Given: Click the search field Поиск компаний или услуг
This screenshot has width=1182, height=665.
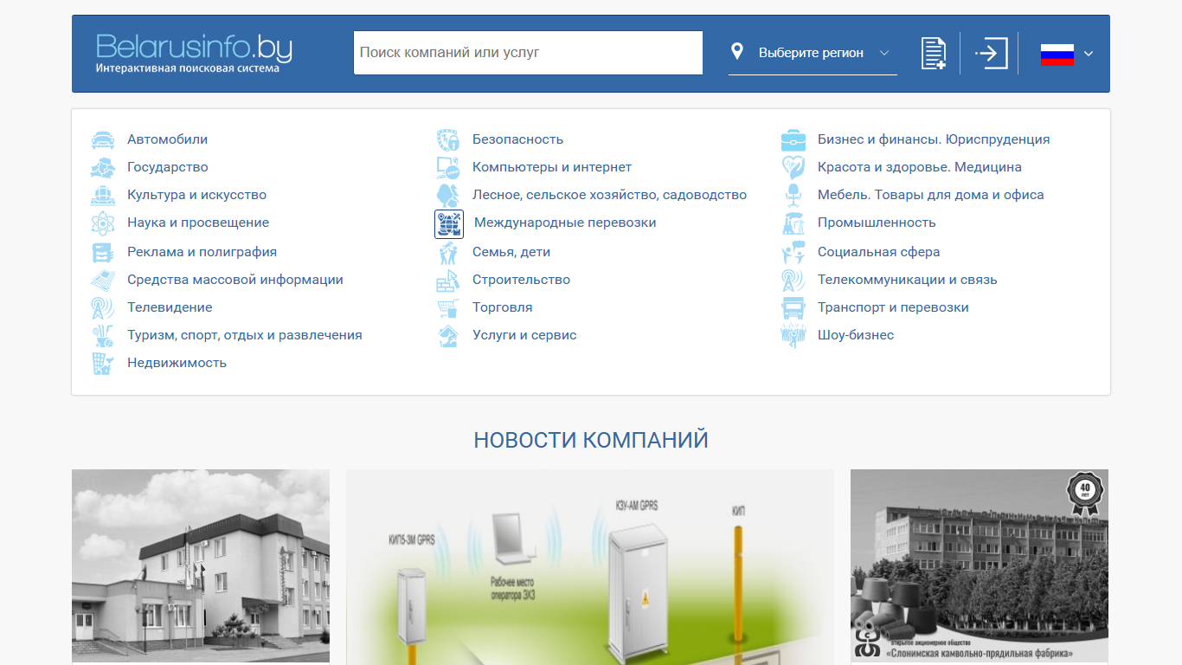Looking at the screenshot, I should click(528, 53).
